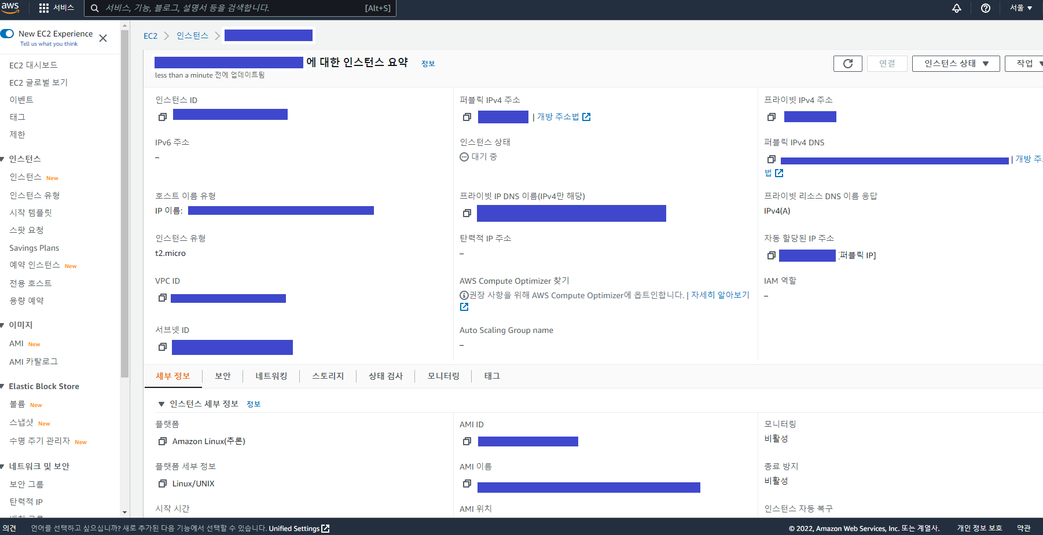Focus the AWS search input field
The image size is (1043, 535).
point(240,8)
